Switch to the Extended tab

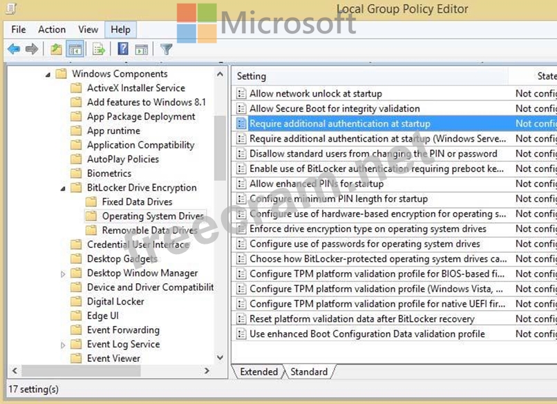click(259, 372)
